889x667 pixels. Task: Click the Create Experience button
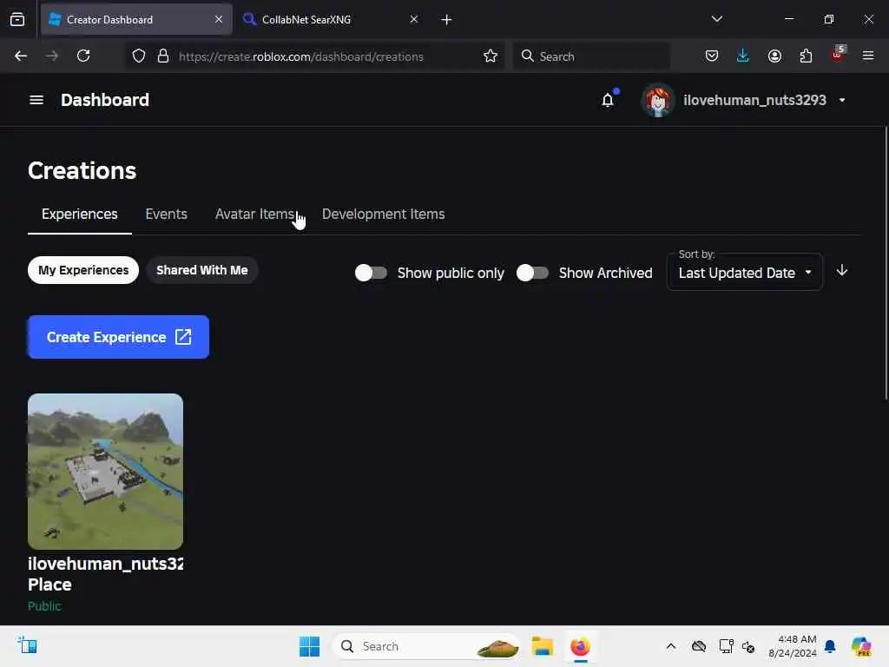click(118, 337)
